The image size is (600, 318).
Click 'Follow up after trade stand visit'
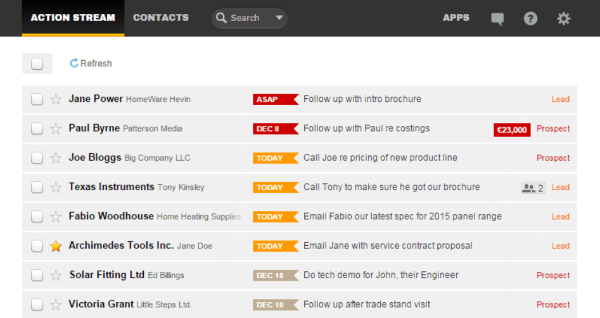tap(367, 305)
